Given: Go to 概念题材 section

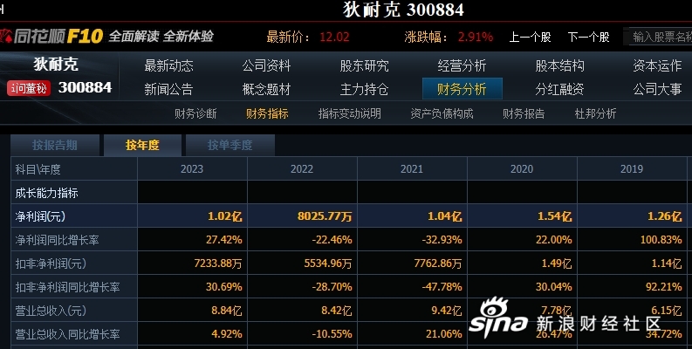Looking at the screenshot, I should pyautogui.click(x=266, y=89).
